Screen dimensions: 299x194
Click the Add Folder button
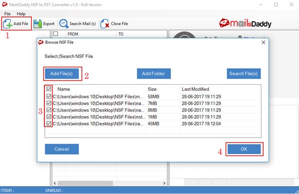153,74
